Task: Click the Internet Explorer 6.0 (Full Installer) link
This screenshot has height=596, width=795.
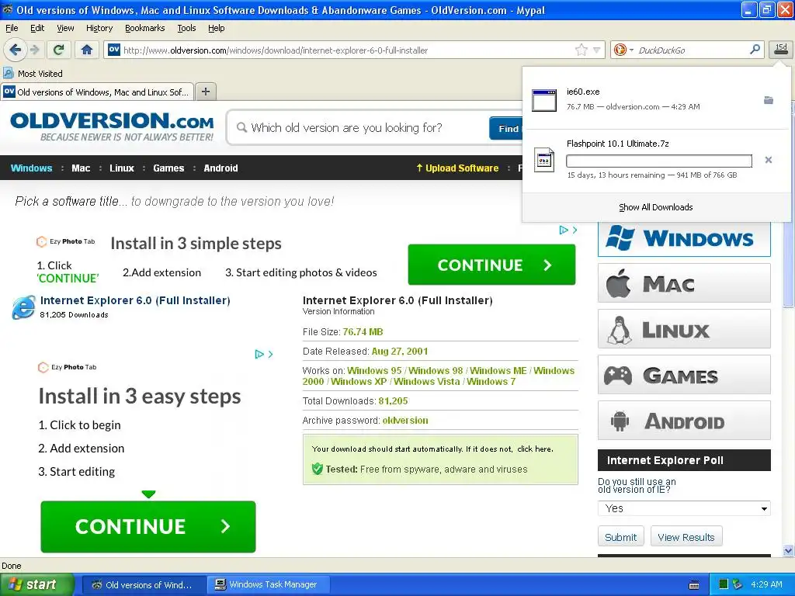Action: coord(135,300)
